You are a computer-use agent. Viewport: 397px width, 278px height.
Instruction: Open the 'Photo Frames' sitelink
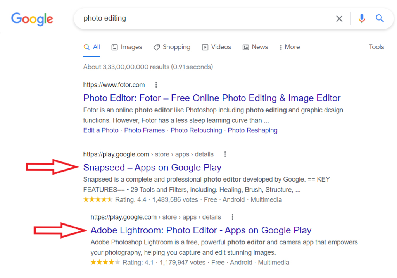[x=144, y=130]
